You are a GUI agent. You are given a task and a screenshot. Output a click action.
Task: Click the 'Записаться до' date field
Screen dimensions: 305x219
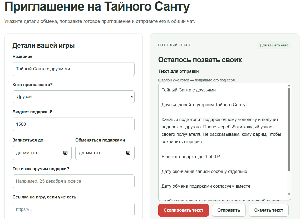point(42,153)
